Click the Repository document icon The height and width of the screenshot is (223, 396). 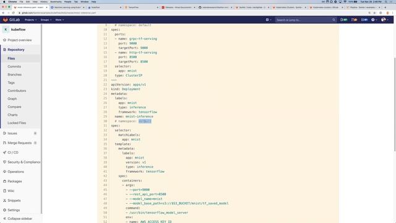(x=4, y=50)
